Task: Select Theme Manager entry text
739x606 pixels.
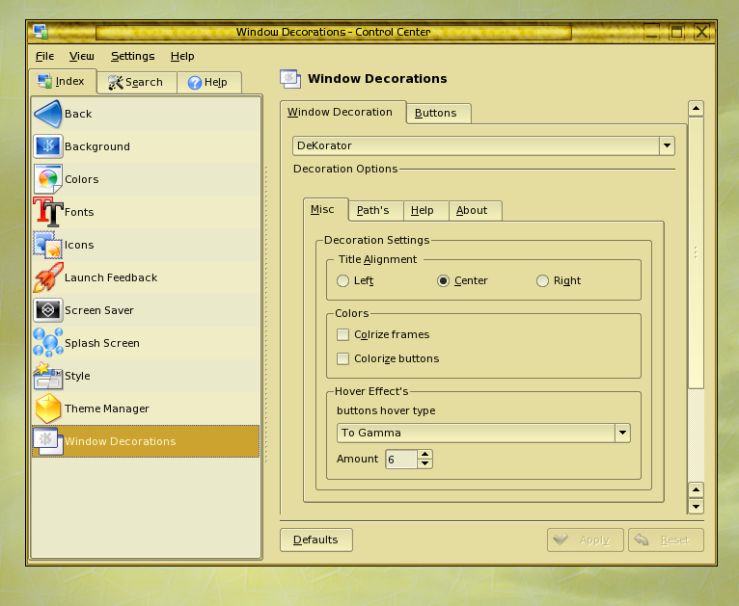Action: point(107,408)
